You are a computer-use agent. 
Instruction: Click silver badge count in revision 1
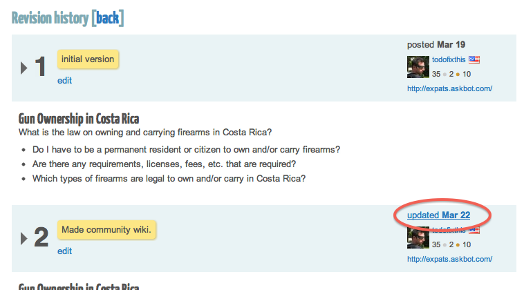point(451,74)
